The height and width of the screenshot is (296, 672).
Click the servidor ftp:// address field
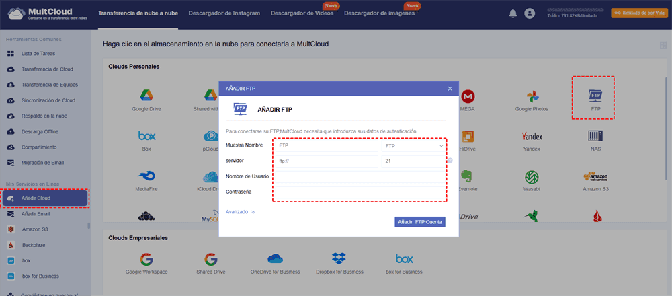327,161
